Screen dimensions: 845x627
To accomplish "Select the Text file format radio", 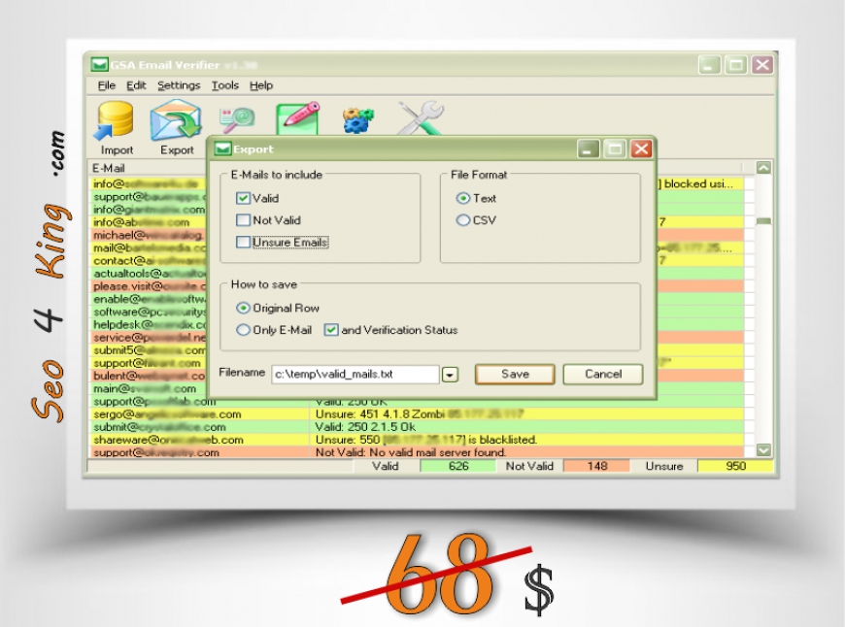I will tap(463, 198).
